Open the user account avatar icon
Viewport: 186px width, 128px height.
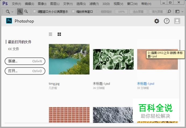[177, 21]
